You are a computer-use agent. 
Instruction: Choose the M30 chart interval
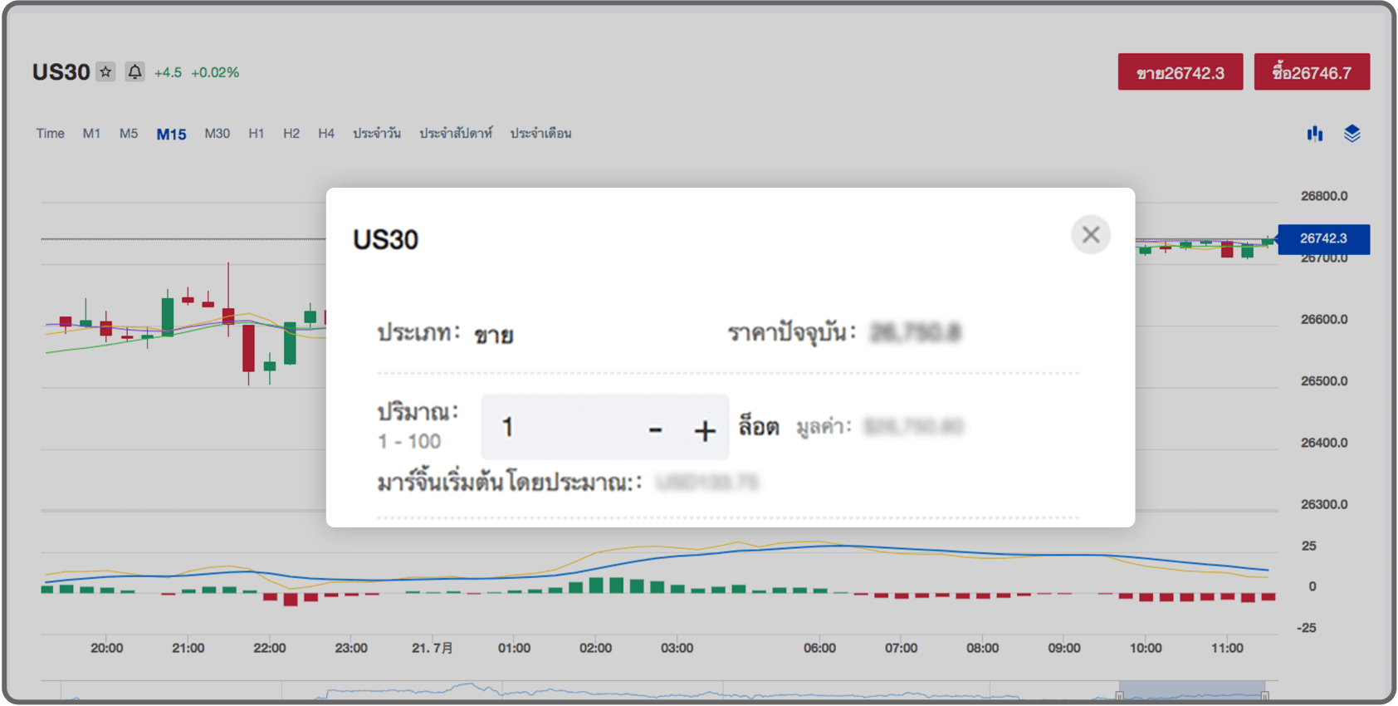[217, 134]
